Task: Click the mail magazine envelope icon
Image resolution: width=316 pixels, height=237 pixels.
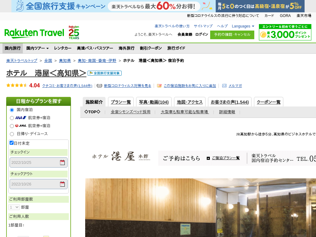Action: pyautogui.click(x=224, y=86)
